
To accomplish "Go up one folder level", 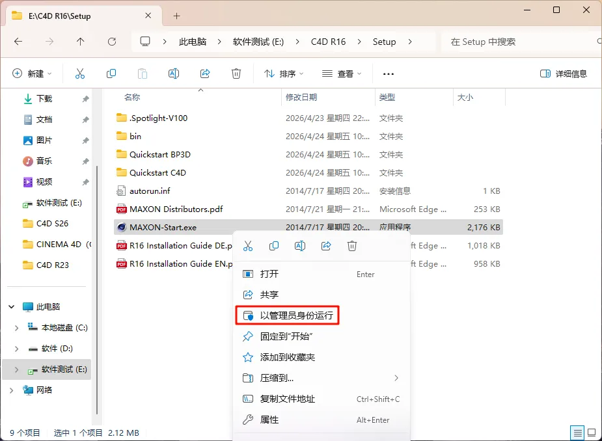I will click(80, 42).
